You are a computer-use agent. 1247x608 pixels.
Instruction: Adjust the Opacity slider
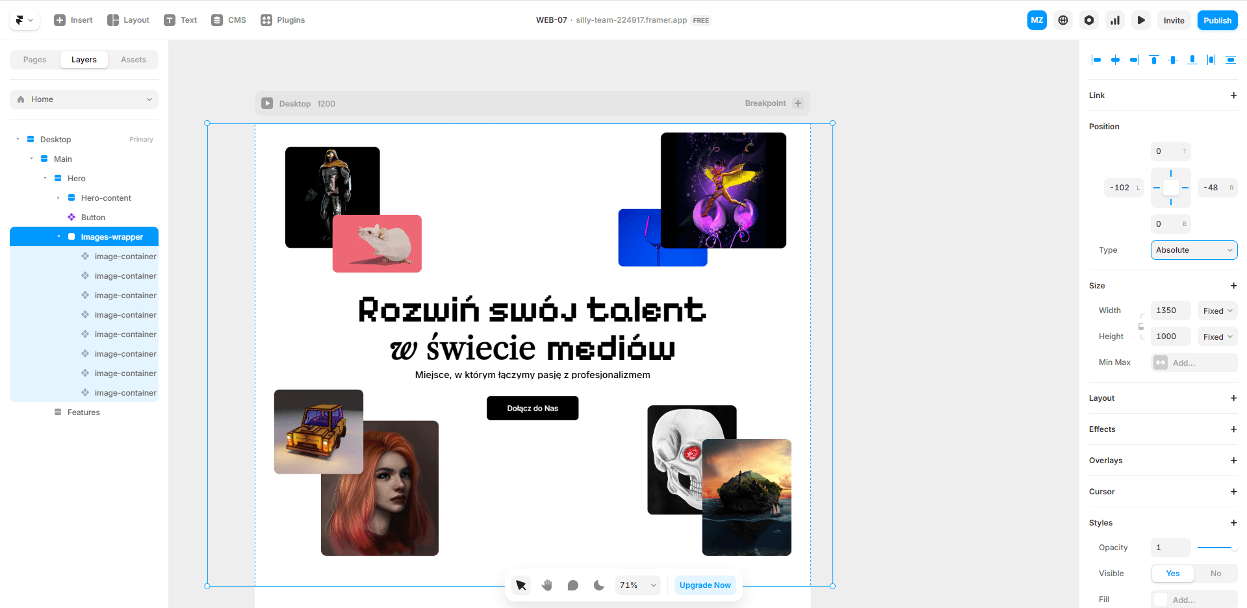coord(1218,548)
